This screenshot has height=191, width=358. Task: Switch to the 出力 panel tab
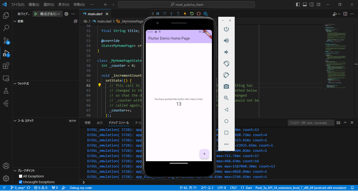(100, 122)
